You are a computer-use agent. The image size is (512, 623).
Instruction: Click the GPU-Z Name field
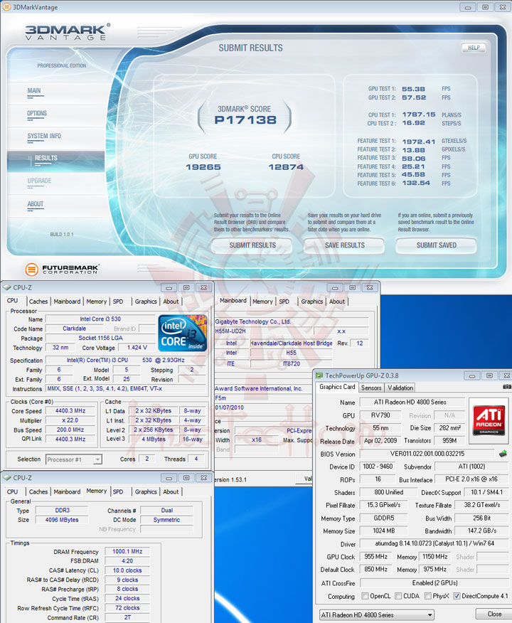pos(412,402)
